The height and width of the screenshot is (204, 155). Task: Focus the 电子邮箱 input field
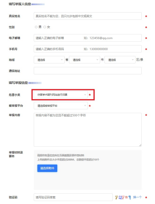88,38
